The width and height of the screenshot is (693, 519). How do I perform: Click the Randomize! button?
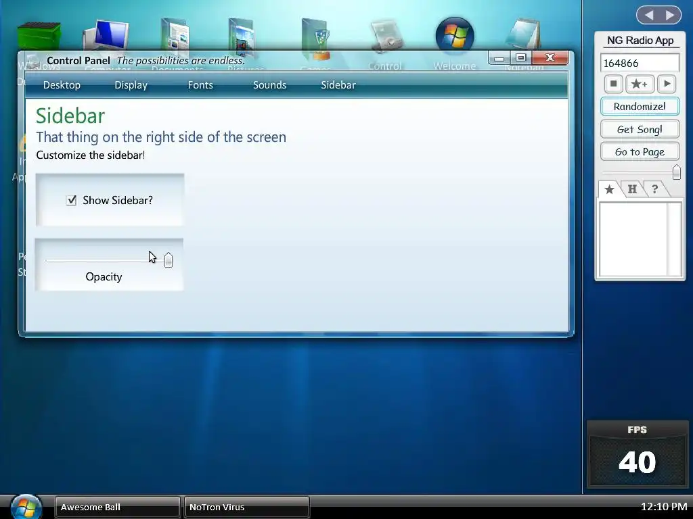click(640, 106)
